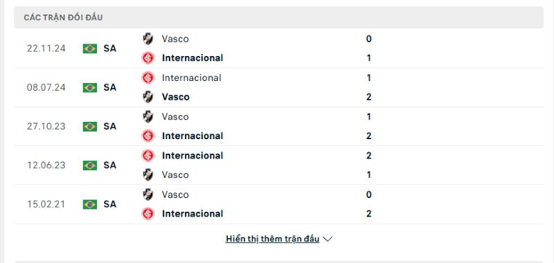Click Các trận đối đầu section header
554x263 pixels.
pyautogui.click(x=63, y=18)
